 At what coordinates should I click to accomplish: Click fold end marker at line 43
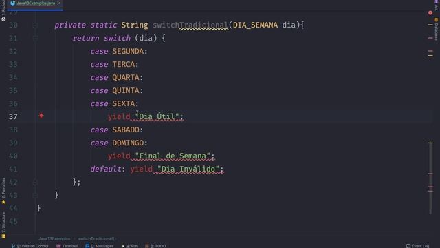(35, 195)
